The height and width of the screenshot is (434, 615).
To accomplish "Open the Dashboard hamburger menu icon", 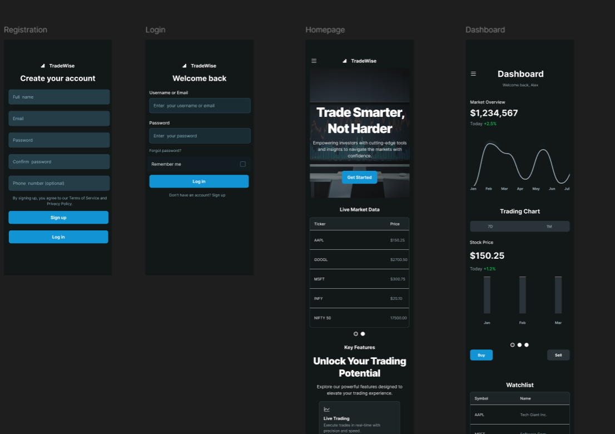I will [x=473, y=74].
